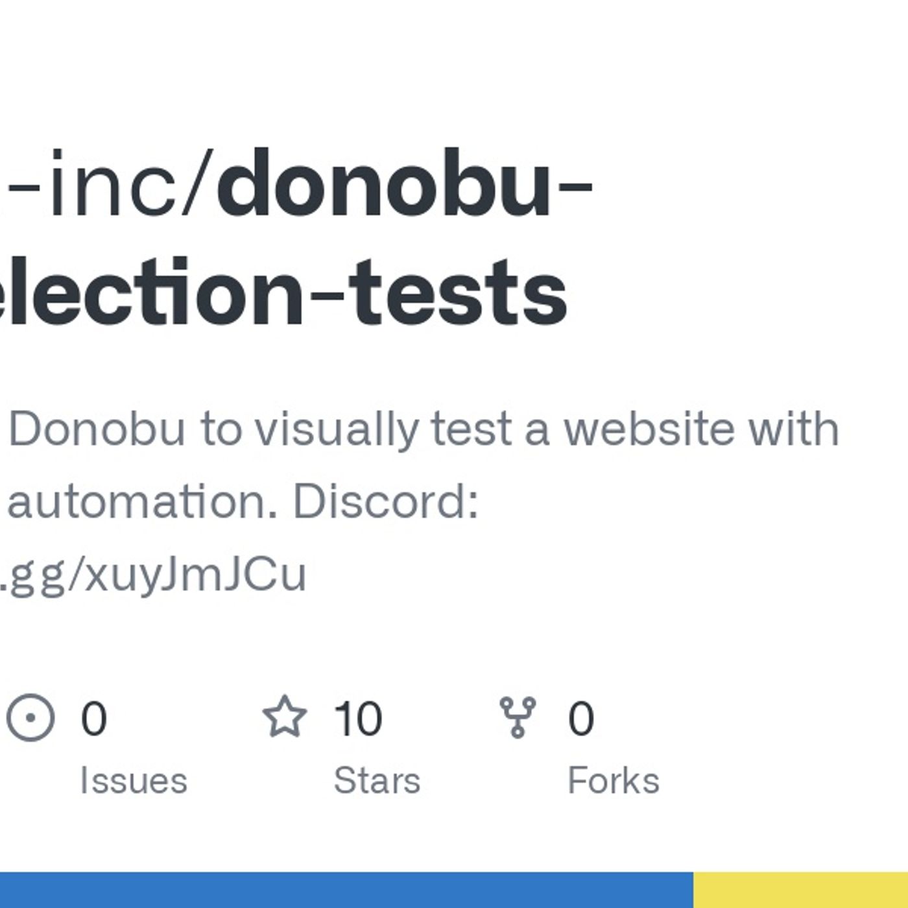Click the description line starting with Donobu
This screenshot has height=908, width=908.
(424, 430)
